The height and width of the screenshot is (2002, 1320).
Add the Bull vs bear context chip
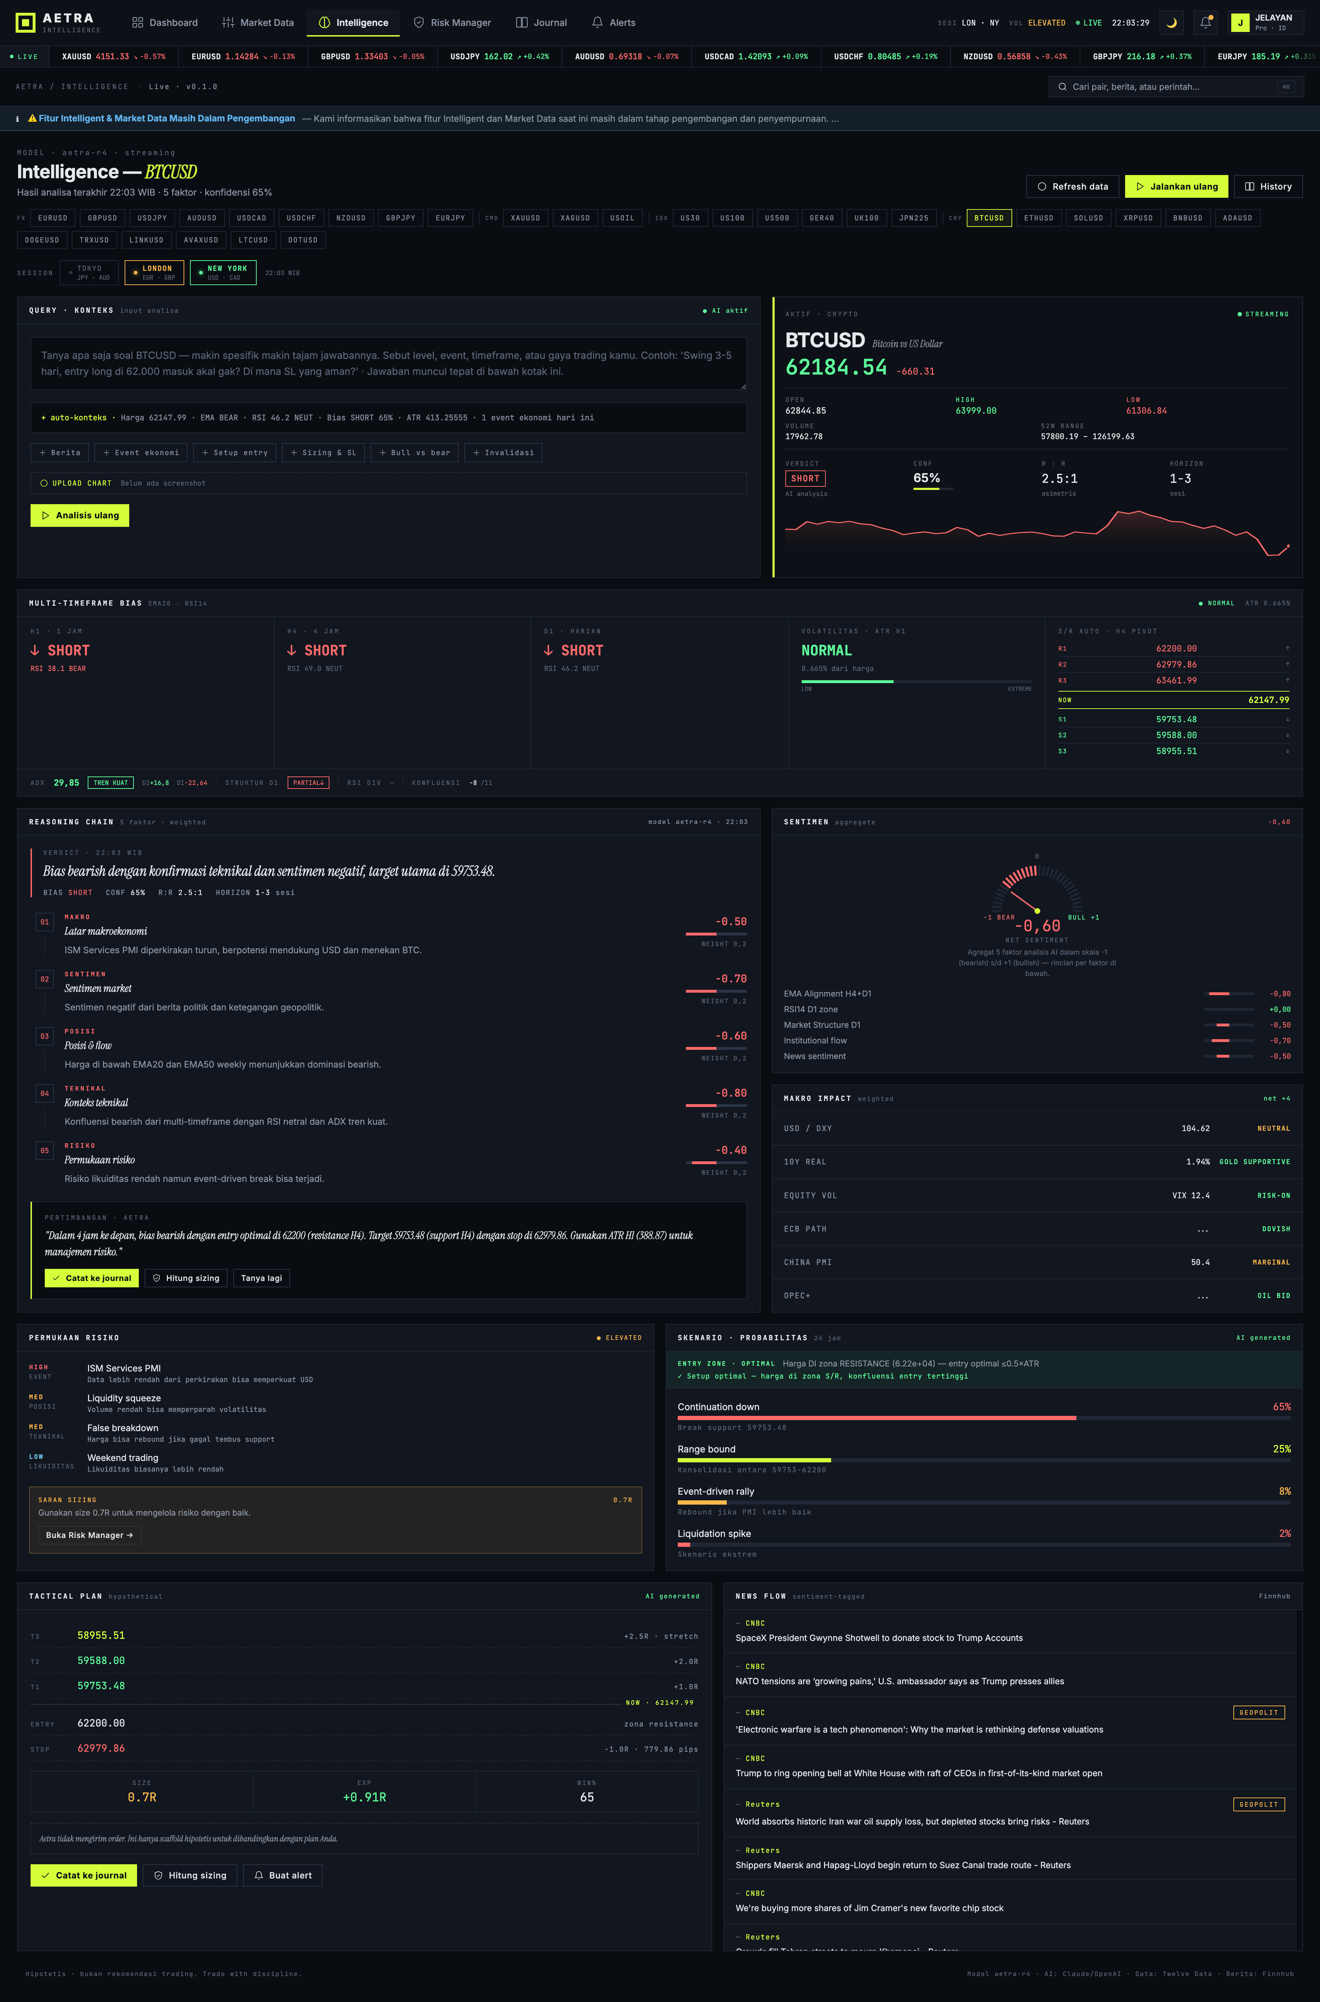pos(414,453)
